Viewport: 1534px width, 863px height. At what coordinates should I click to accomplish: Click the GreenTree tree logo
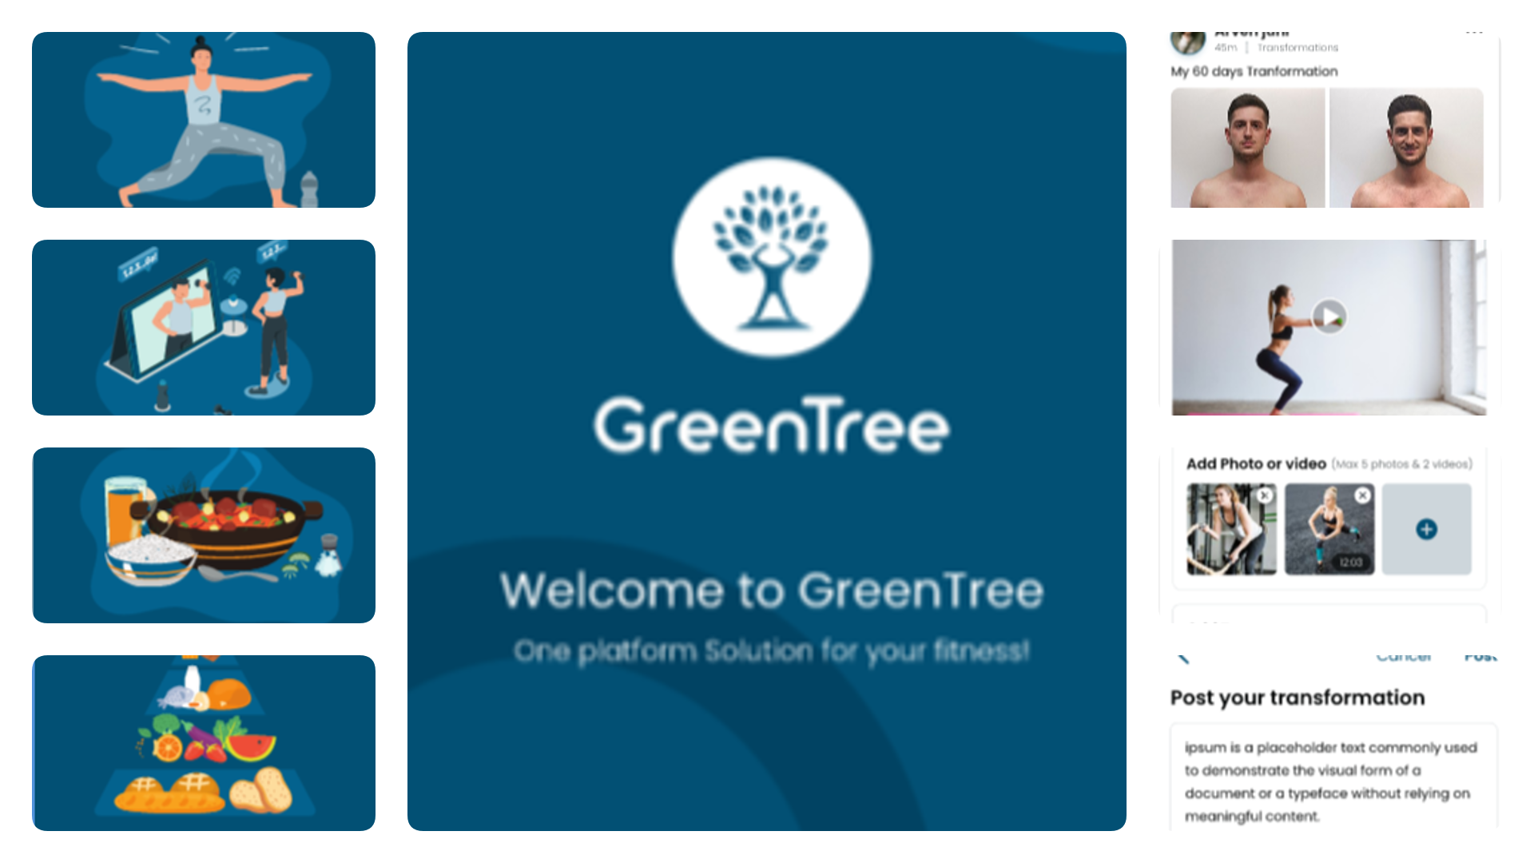tap(772, 257)
